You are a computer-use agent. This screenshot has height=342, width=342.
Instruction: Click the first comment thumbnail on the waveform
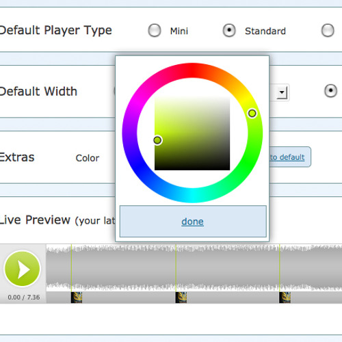point(77,298)
